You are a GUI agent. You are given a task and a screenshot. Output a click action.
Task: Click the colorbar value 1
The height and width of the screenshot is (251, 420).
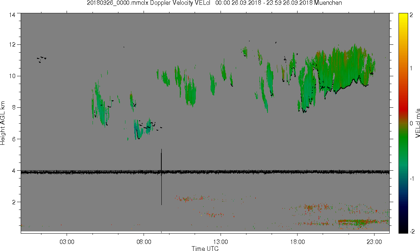click(411, 68)
